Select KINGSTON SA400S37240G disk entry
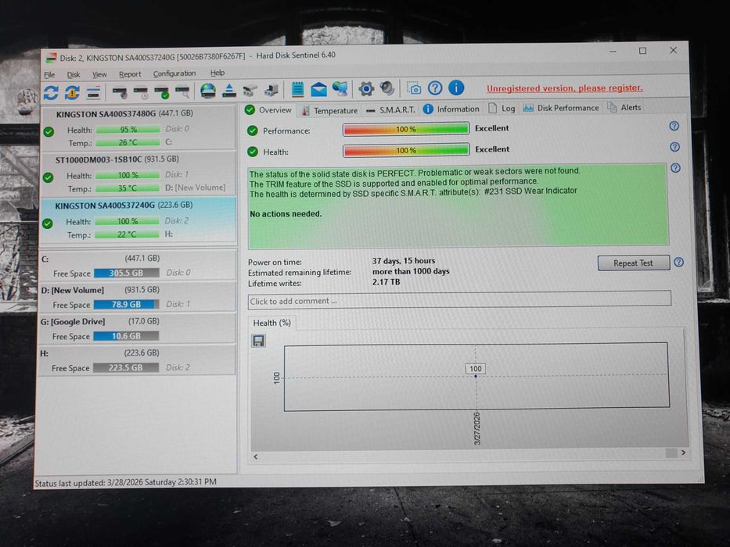 click(138, 220)
